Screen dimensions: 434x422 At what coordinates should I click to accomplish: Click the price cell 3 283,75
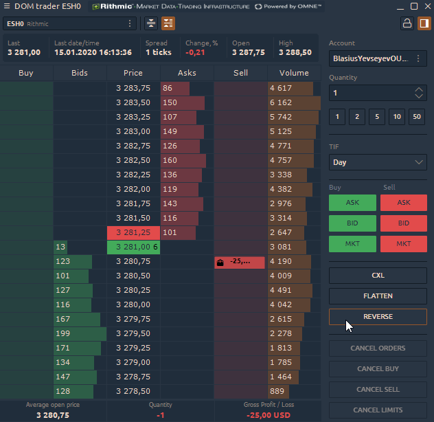tap(133, 88)
